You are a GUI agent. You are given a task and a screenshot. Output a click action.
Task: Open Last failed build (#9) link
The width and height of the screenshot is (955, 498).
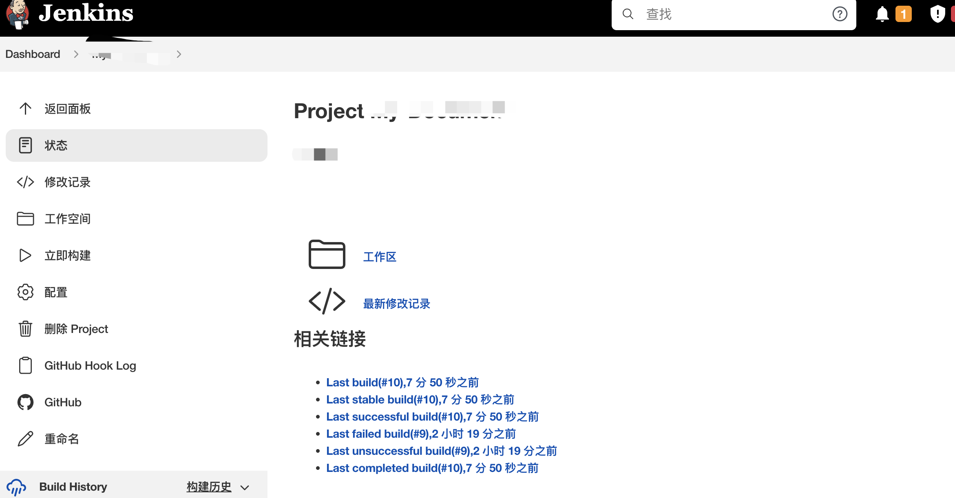[421, 434]
